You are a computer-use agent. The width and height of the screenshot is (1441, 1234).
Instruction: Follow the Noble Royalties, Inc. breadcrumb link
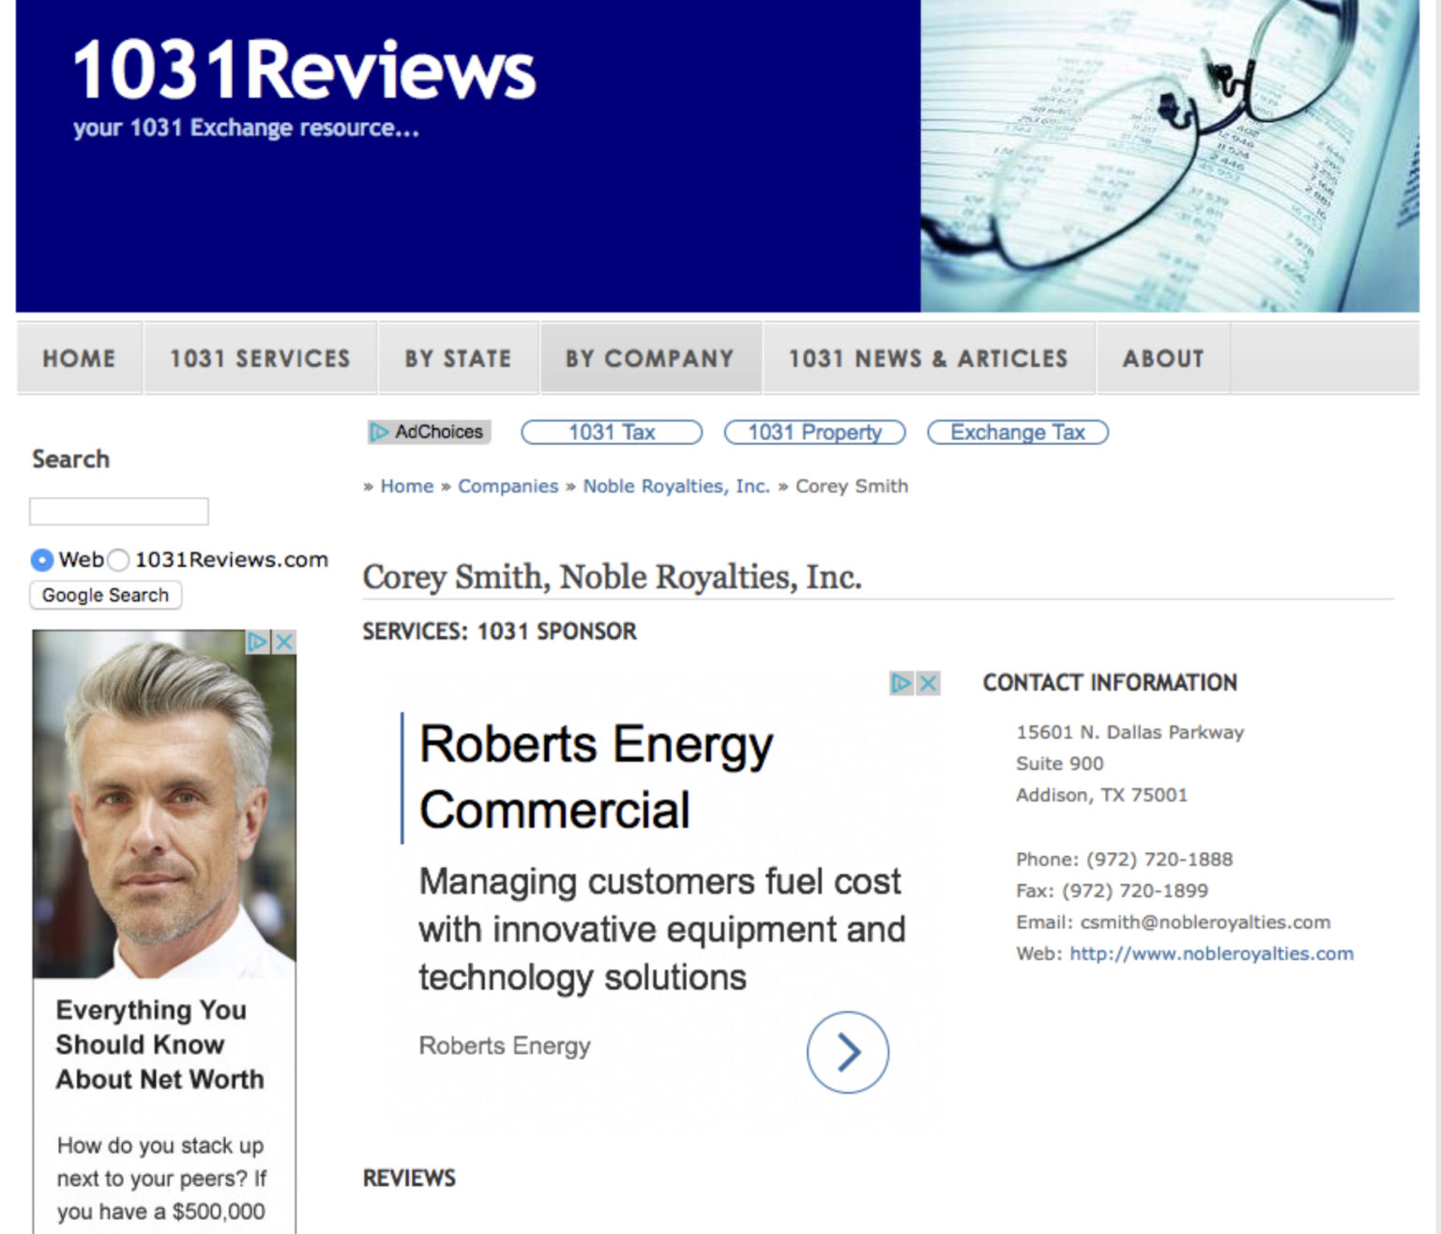click(x=675, y=486)
